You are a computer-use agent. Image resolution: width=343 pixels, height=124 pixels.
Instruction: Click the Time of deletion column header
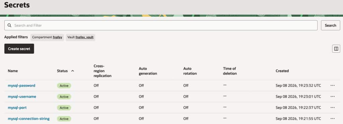[x=230, y=71]
